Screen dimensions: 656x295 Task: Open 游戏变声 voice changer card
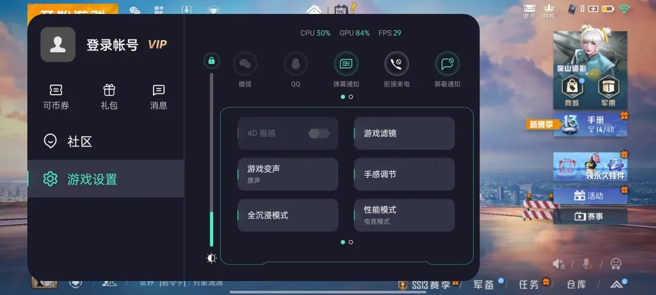(x=288, y=174)
